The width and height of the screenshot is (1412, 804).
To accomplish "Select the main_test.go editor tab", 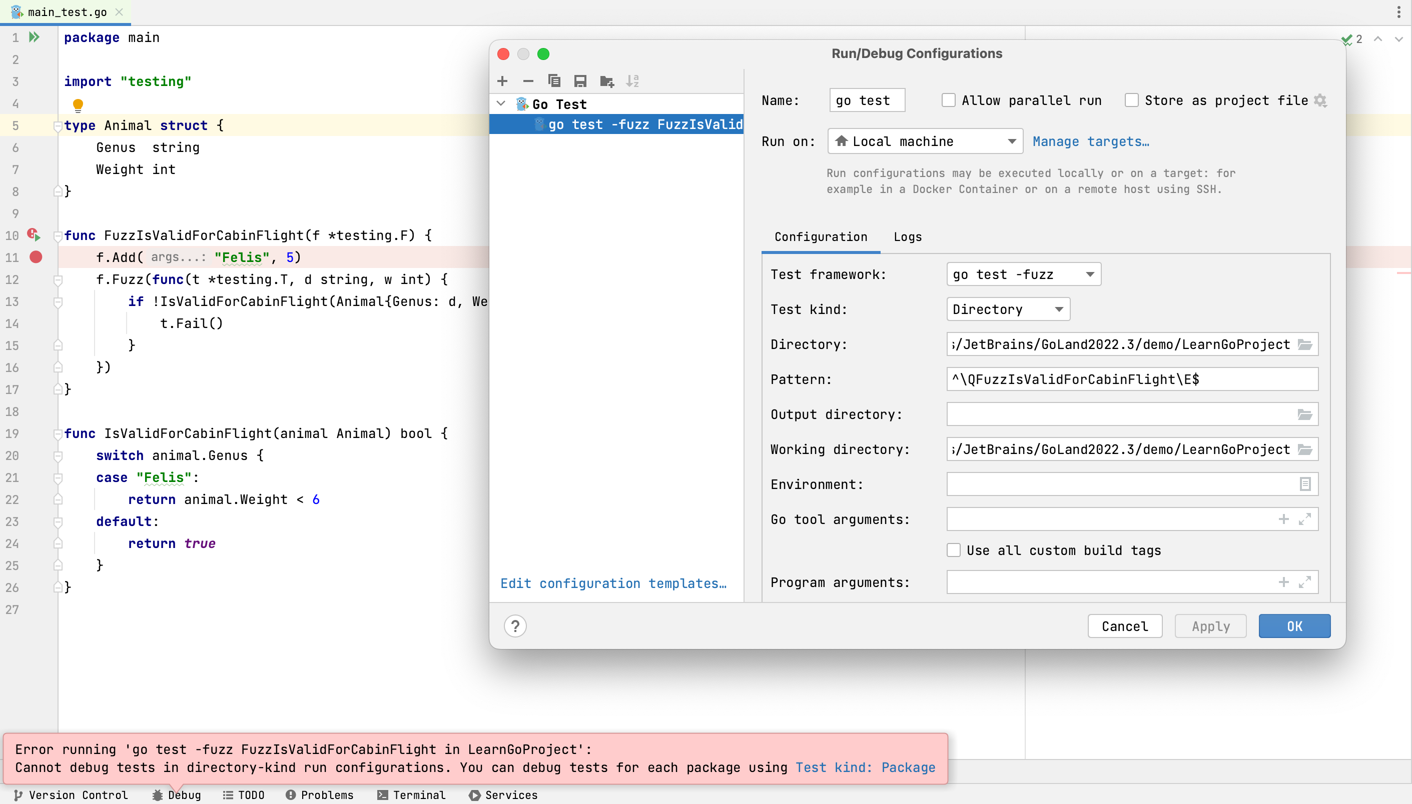I will [65, 11].
